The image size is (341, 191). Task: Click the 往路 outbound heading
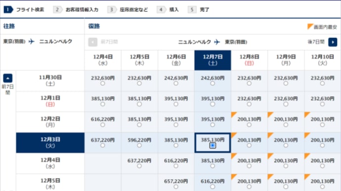point(9,26)
